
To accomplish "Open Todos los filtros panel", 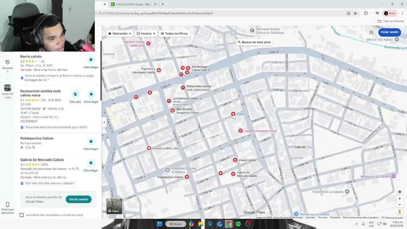I will click(x=174, y=33).
